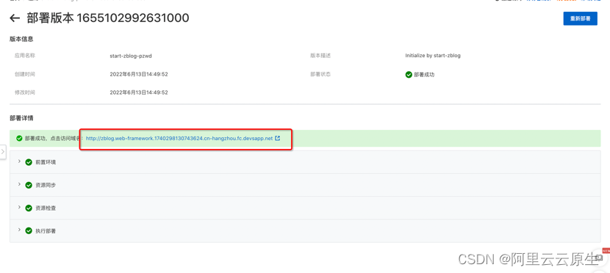Select the description Initialize by start-zblog
The width and height of the screenshot is (610, 273).
coord(433,56)
